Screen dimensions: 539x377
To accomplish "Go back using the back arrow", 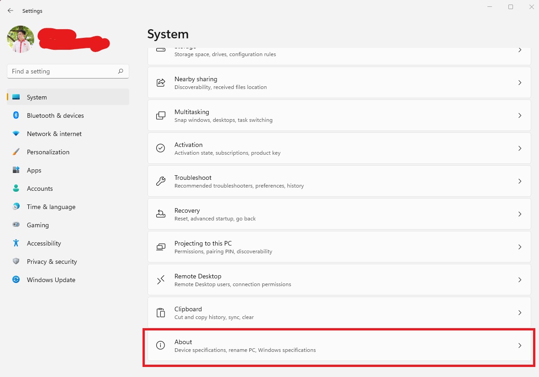I will click(11, 10).
